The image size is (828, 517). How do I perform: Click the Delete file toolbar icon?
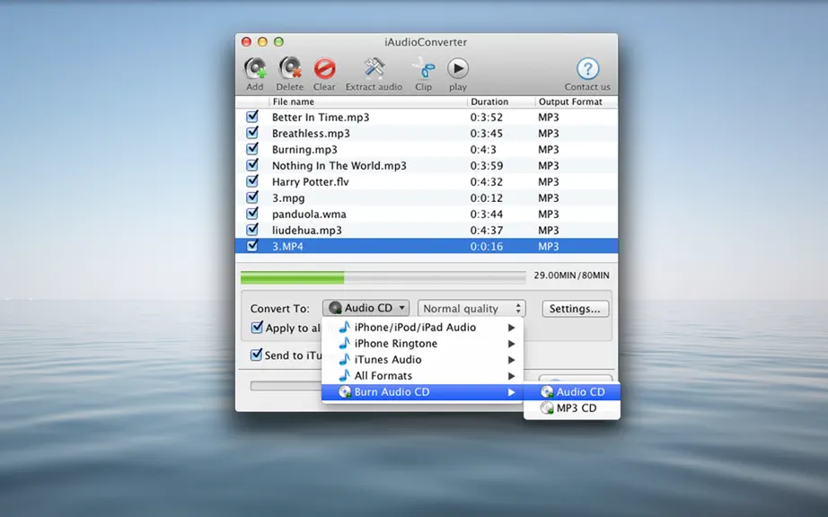(x=290, y=70)
